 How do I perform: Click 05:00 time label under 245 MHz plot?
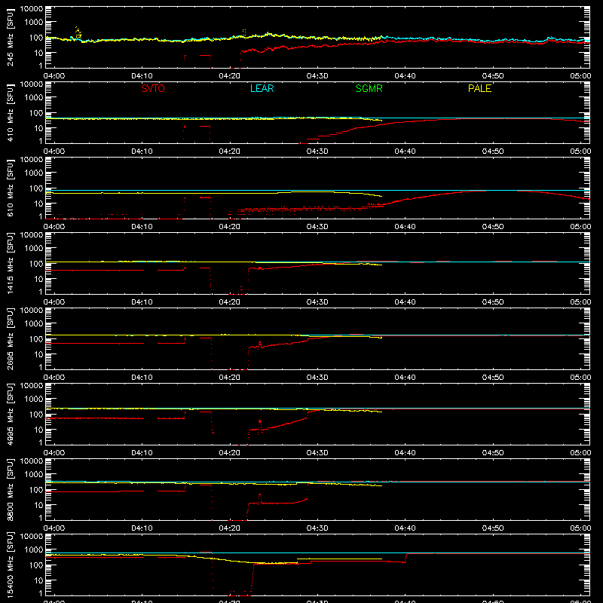point(580,76)
